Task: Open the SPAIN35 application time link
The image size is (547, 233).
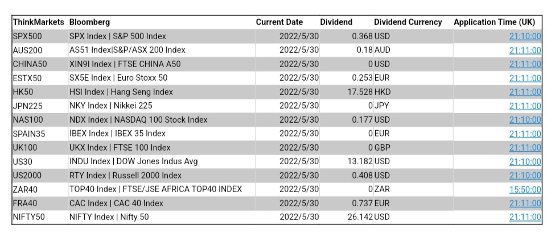Action: coord(525,134)
